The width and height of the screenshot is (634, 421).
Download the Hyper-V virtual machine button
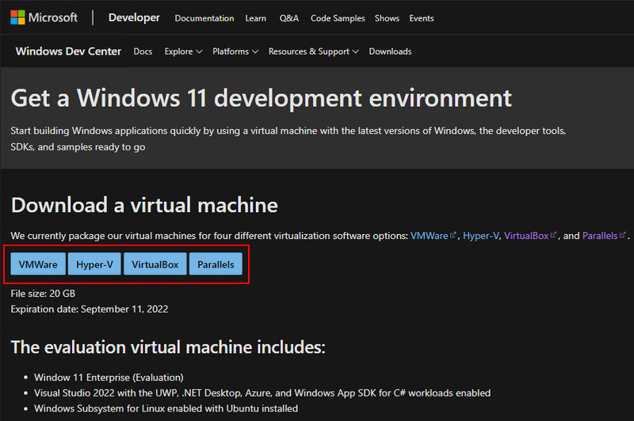point(94,264)
